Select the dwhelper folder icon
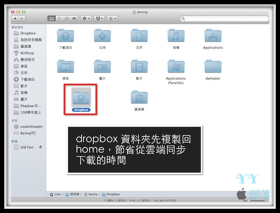Screen dimensions: 280x213 [x=213, y=66]
